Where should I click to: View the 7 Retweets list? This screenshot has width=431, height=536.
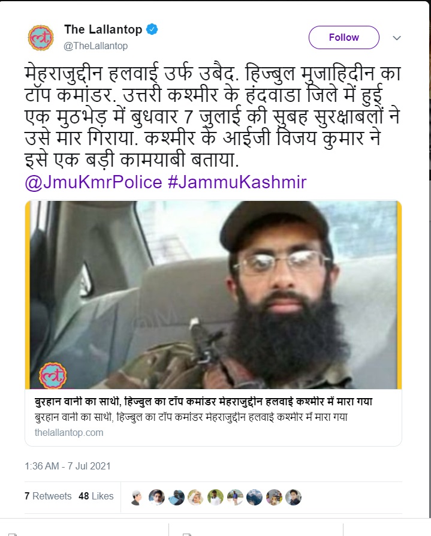pyautogui.click(x=48, y=496)
